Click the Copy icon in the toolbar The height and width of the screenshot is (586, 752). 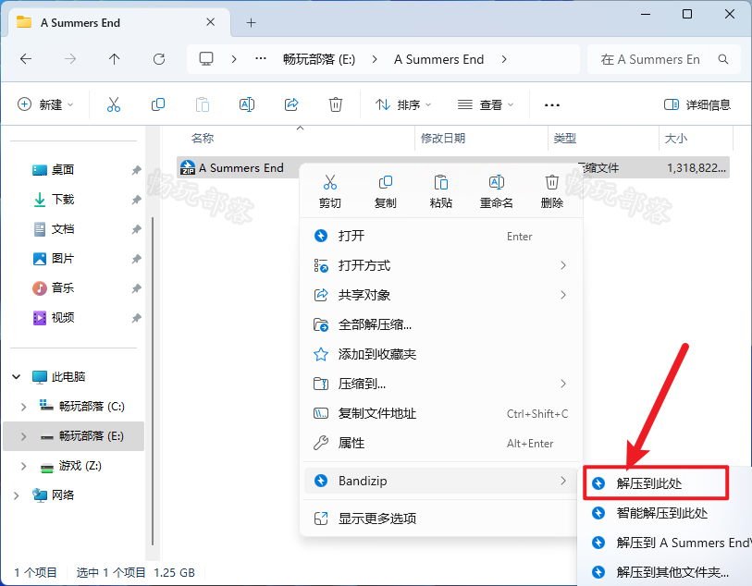158,104
